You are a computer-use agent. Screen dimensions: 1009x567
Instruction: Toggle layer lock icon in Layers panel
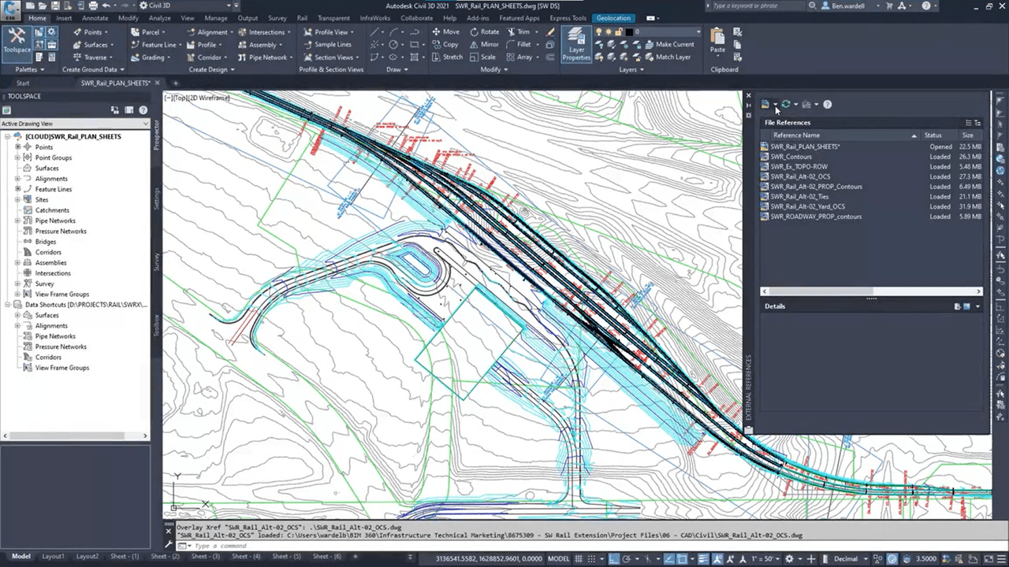618,32
